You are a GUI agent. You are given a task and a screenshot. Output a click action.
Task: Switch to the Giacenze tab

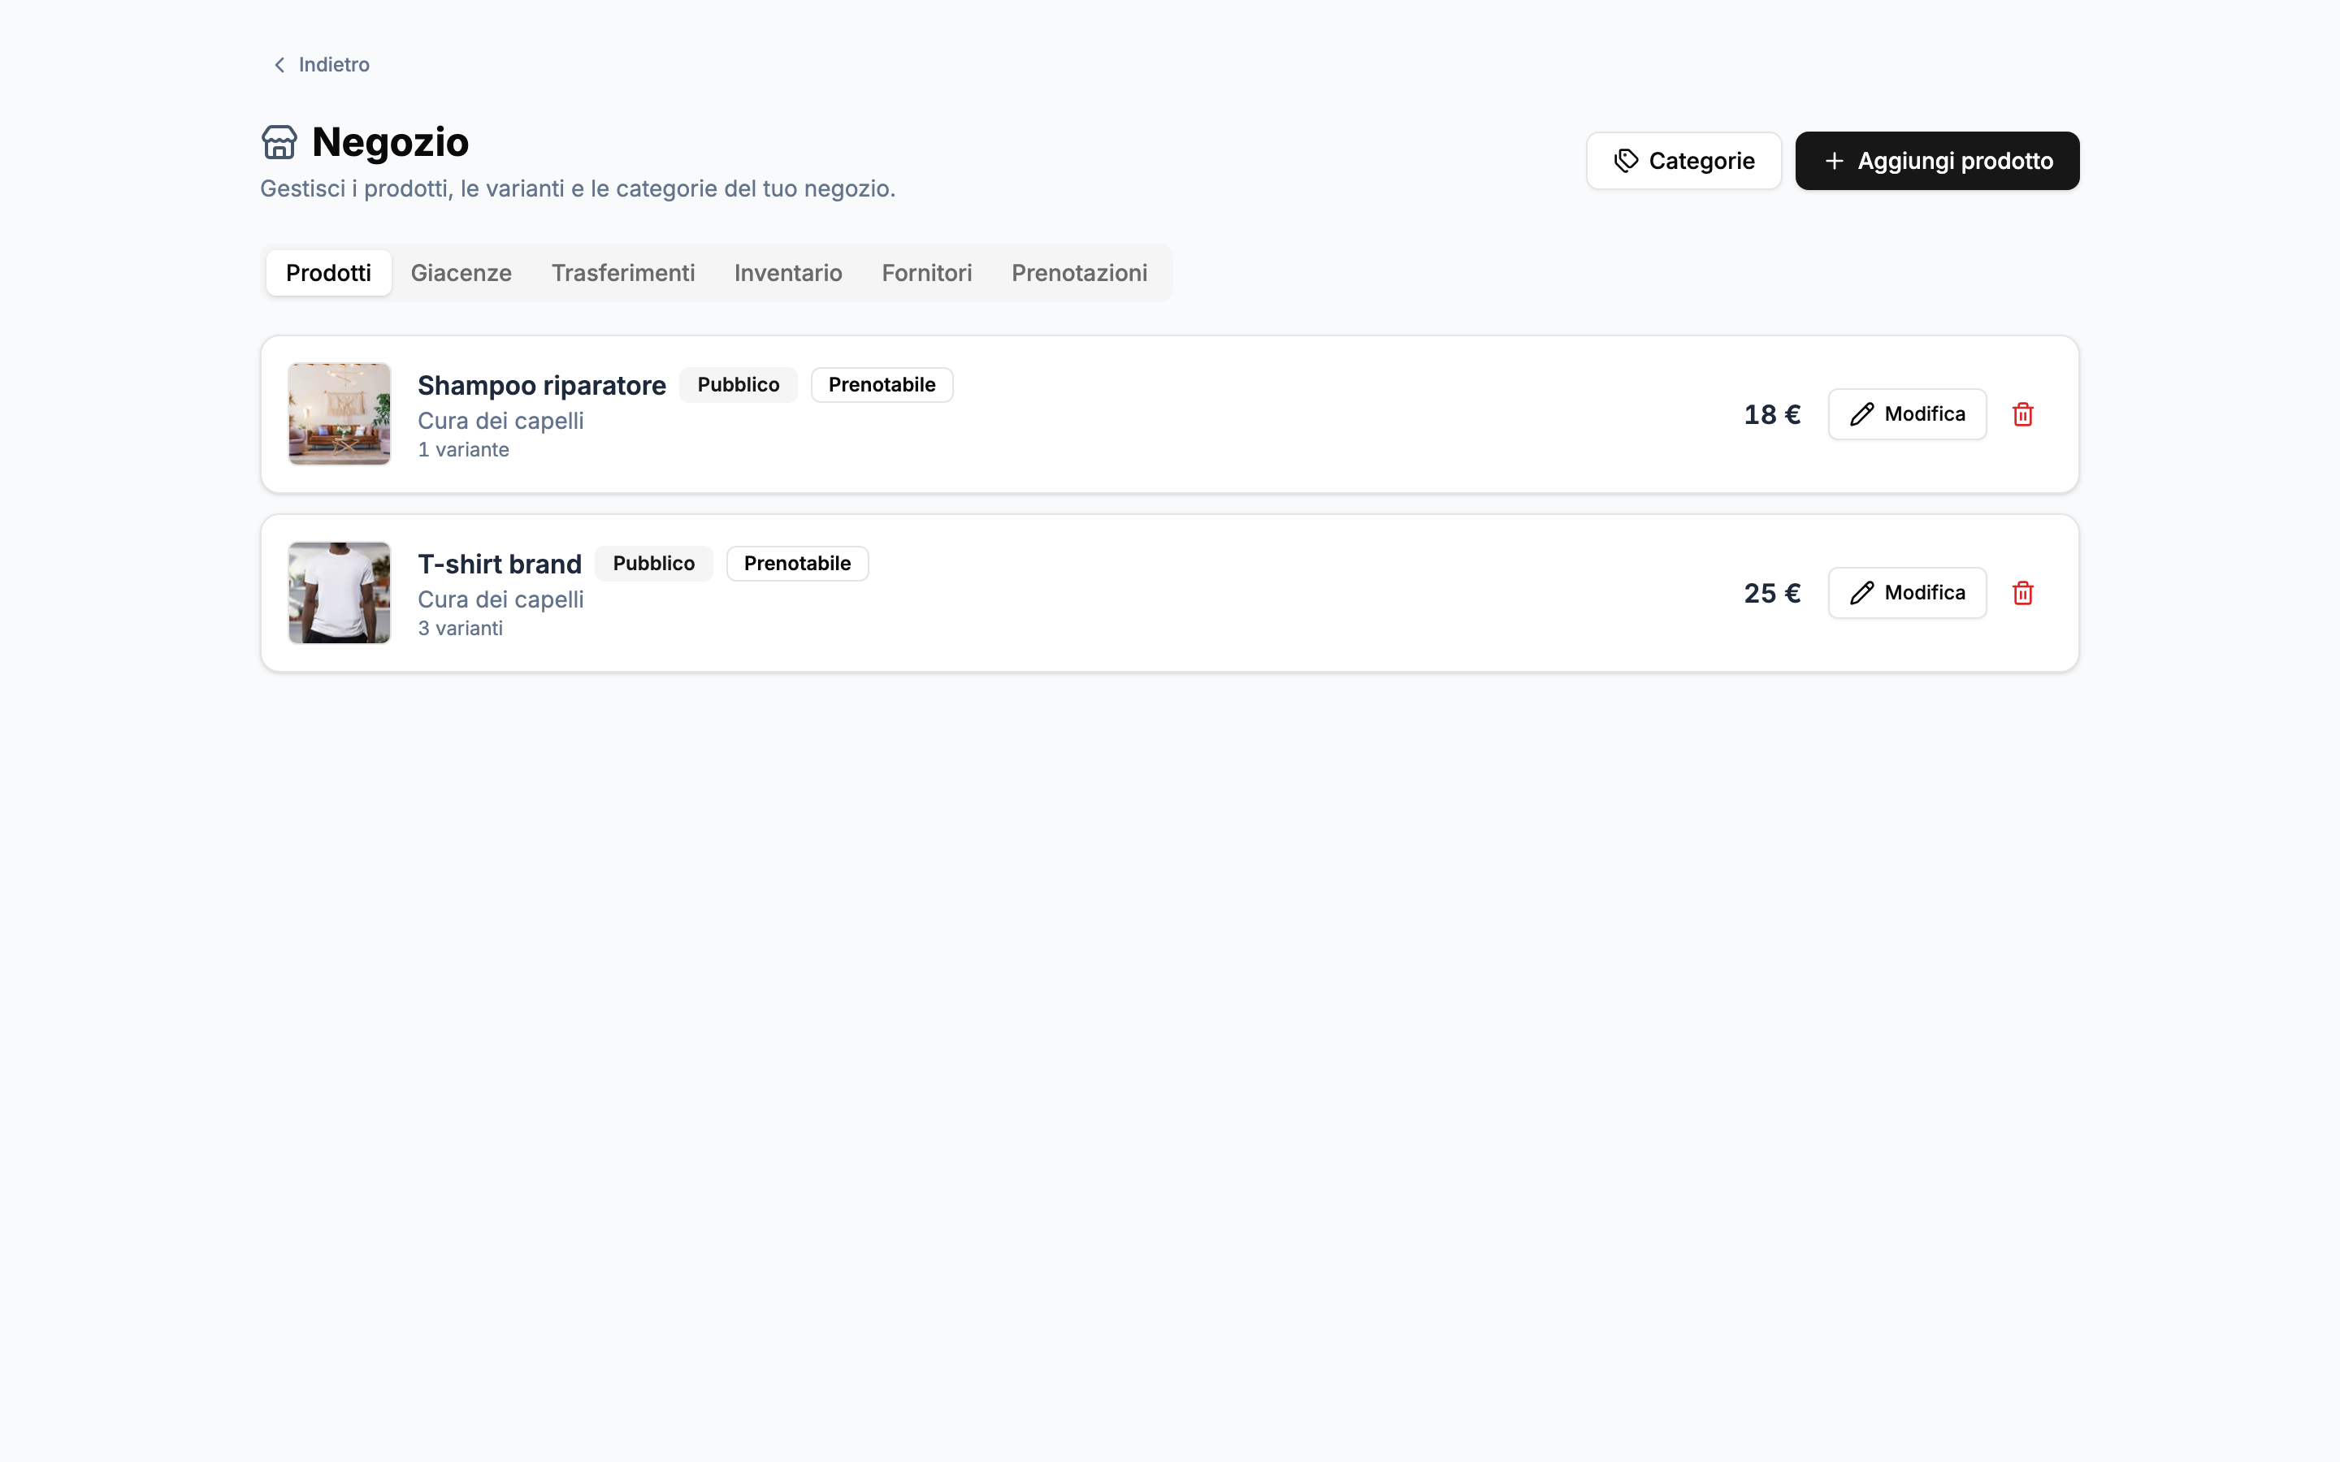(461, 273)
